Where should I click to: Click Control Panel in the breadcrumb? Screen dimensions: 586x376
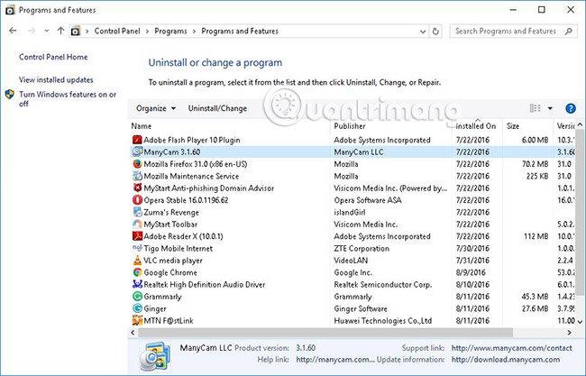(117, 31)
